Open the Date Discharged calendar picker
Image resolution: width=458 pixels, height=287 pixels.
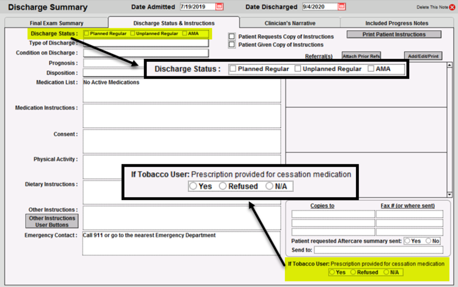click(341, 6)
